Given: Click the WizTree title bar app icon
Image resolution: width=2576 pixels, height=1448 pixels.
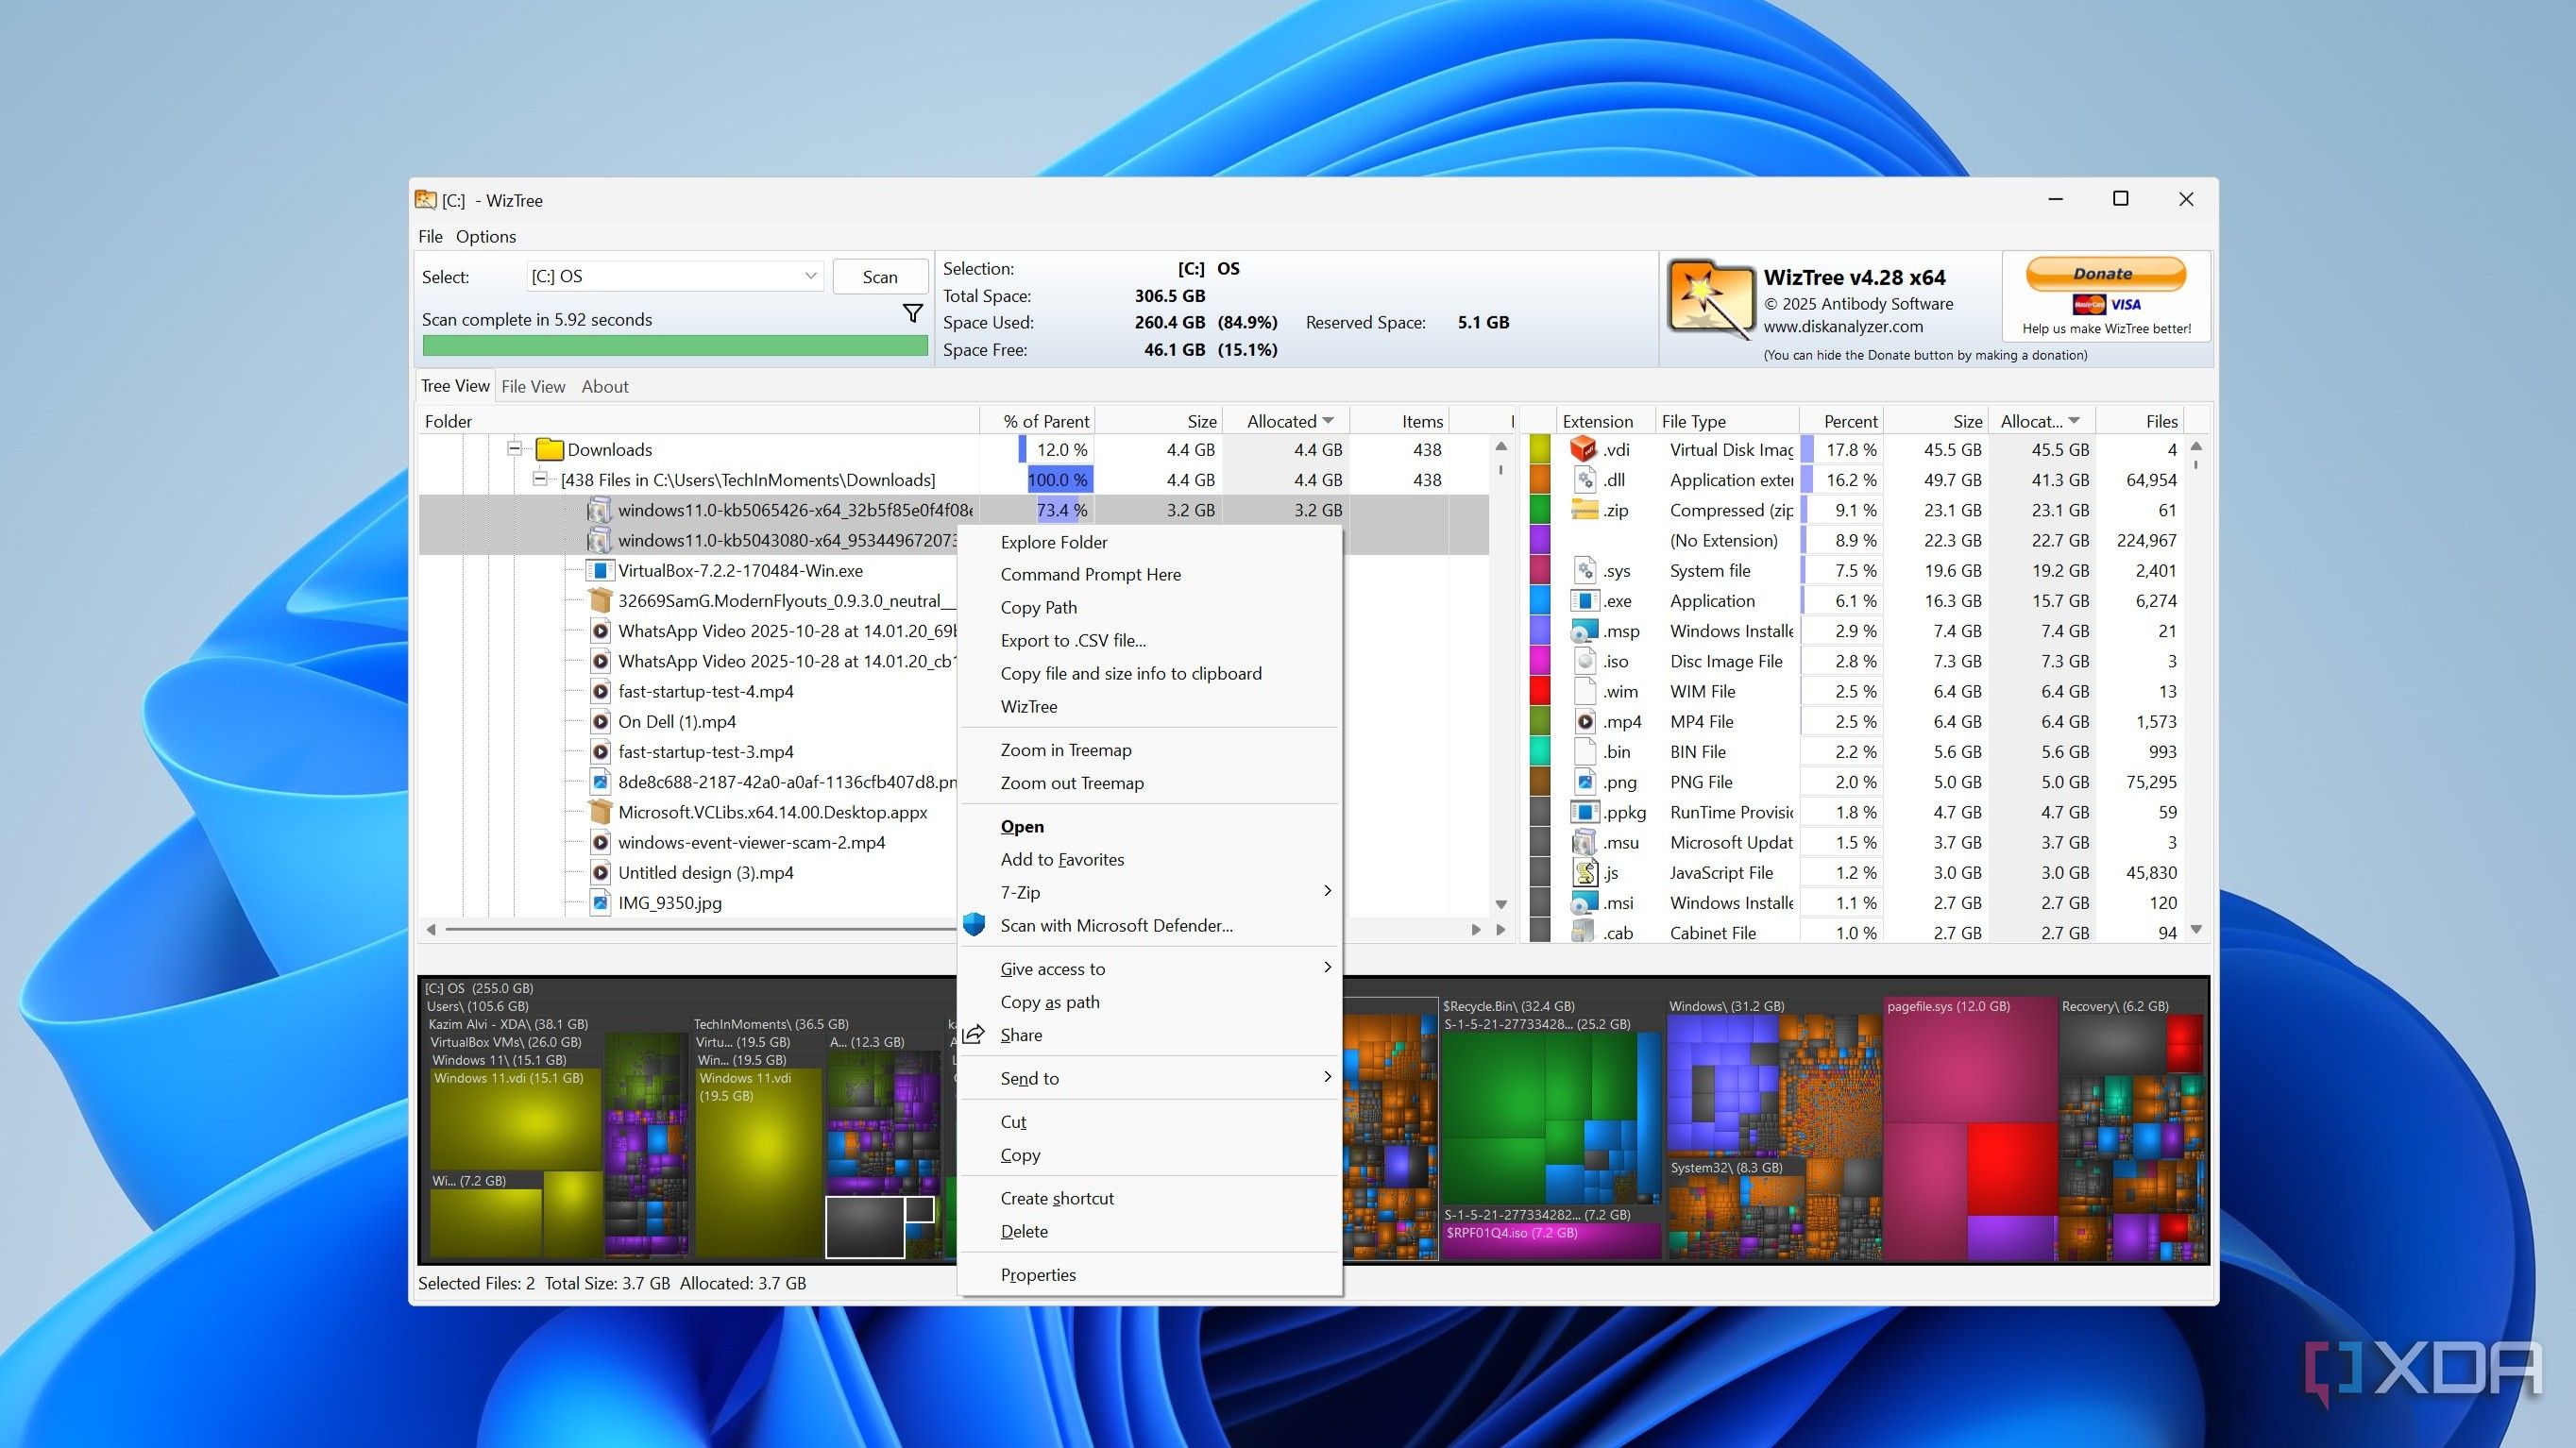Looking at the screenshot, I should click(426, 200).
